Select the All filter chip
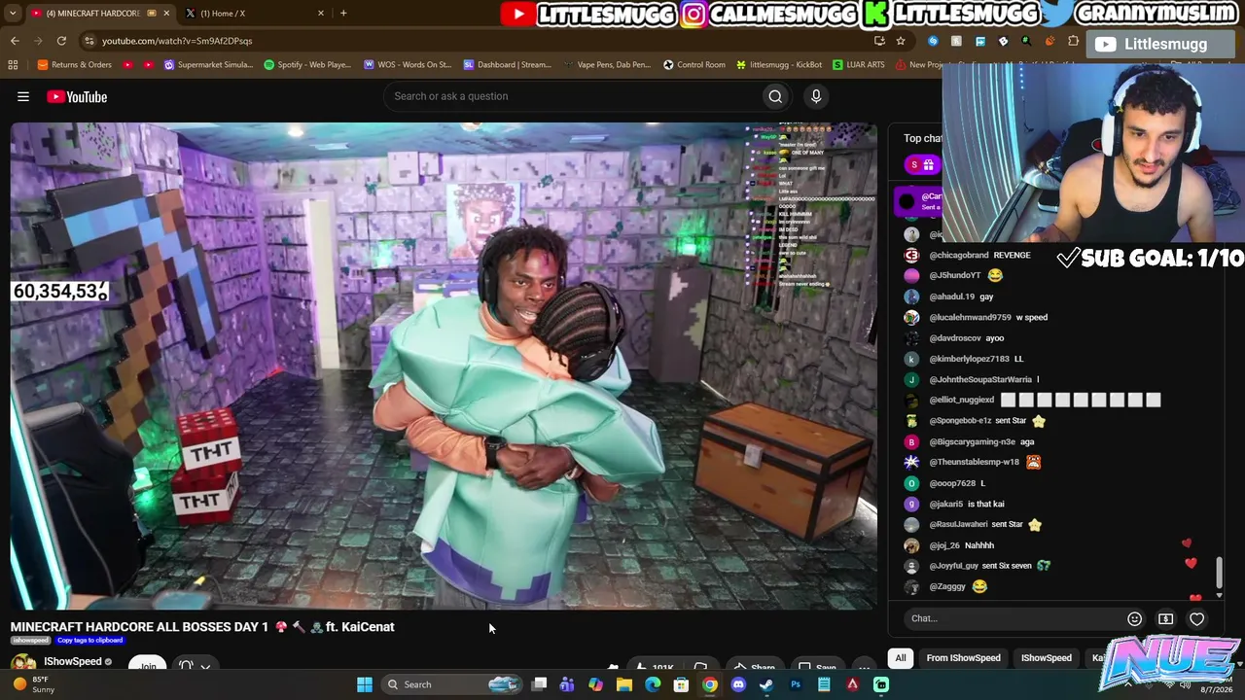This screenshot has height=700, width=1245. [901, 658]
